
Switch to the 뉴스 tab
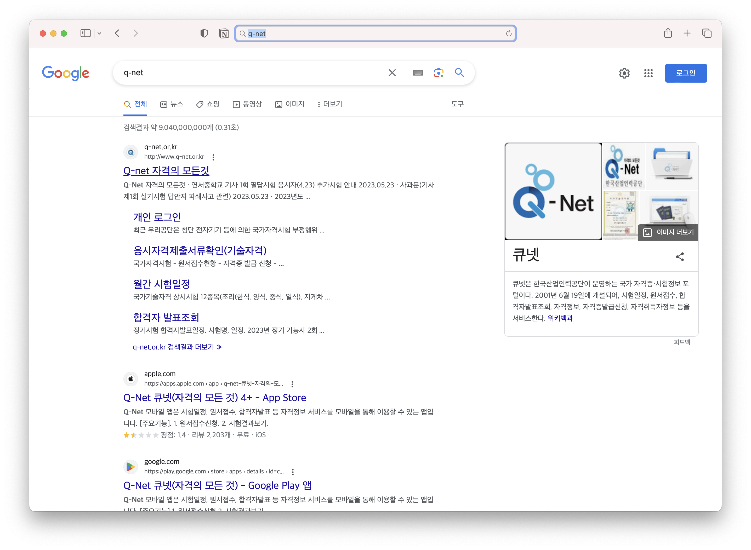click(172, 104)
